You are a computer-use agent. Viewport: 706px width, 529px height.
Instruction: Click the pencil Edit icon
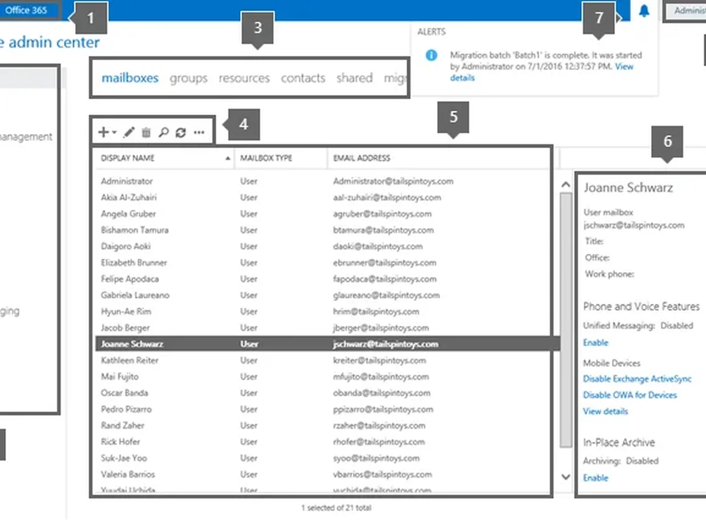tap(129, 132)
